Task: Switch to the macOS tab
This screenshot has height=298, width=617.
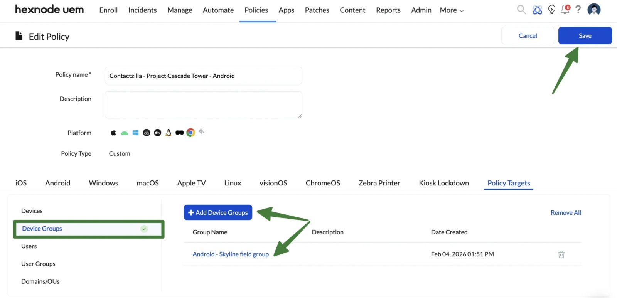Action: 148,183
